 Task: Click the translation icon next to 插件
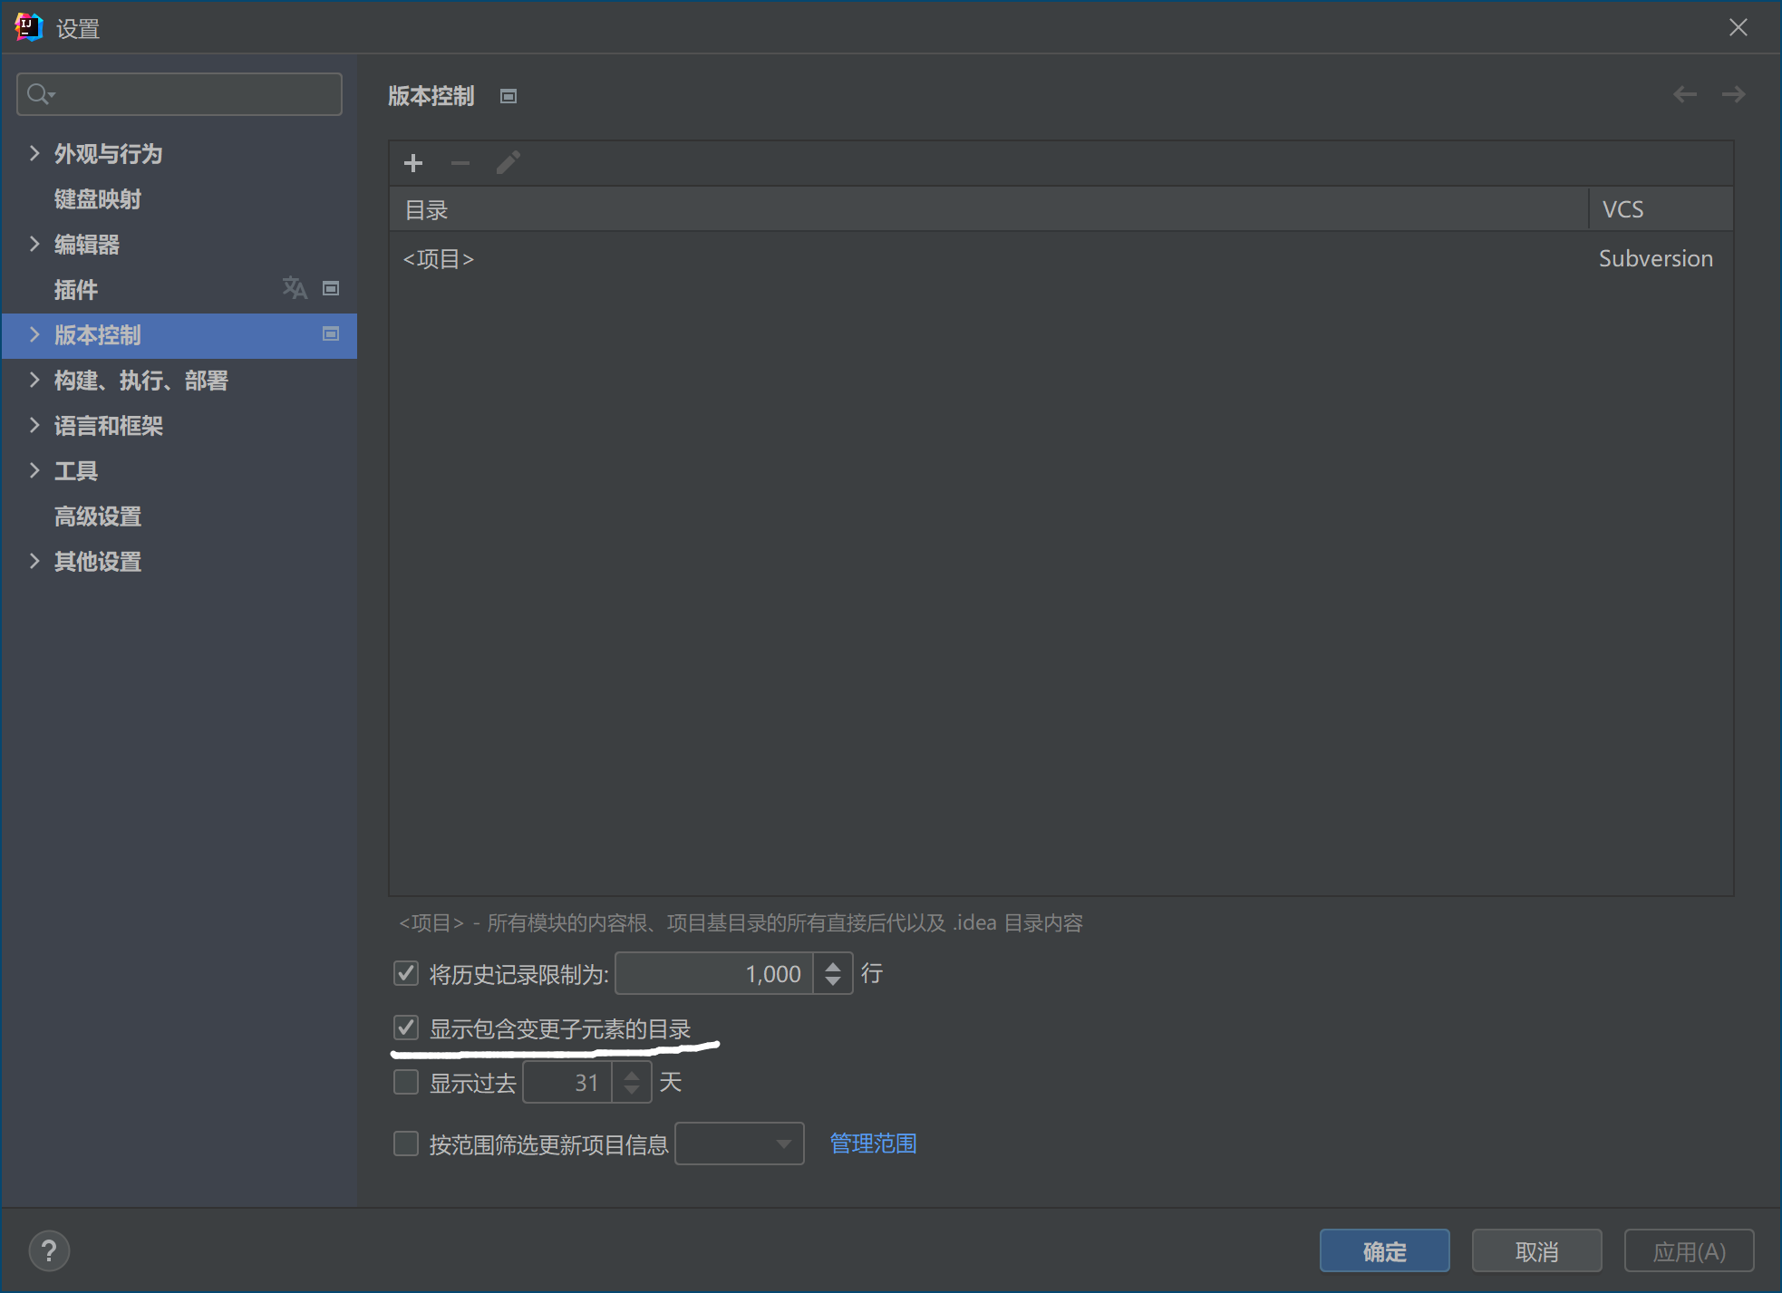pos(295,288)
